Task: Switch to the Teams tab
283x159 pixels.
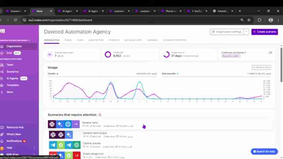Action: [x=68, y=40]
